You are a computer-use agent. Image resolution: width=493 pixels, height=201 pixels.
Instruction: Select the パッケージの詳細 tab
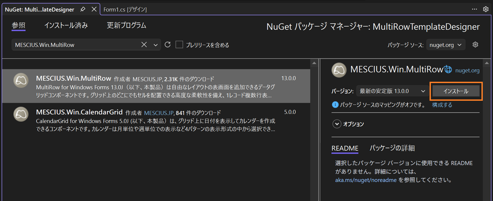coord(392,148)
